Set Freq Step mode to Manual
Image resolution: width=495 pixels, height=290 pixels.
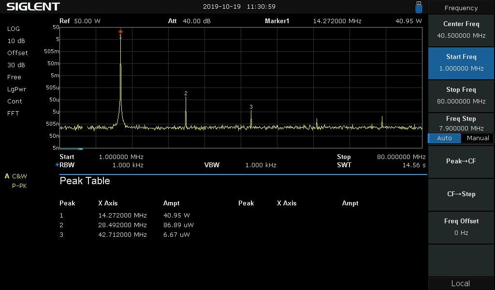[x=478, y=138]
